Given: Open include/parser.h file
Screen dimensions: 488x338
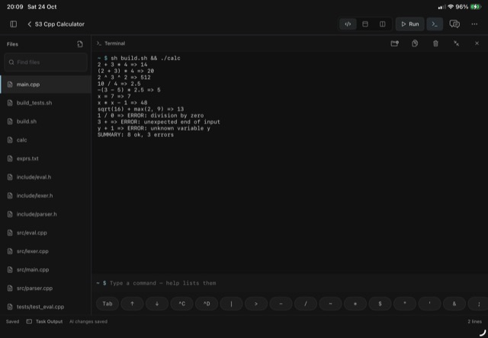Looking at the screenshot, I should (46, 214).
